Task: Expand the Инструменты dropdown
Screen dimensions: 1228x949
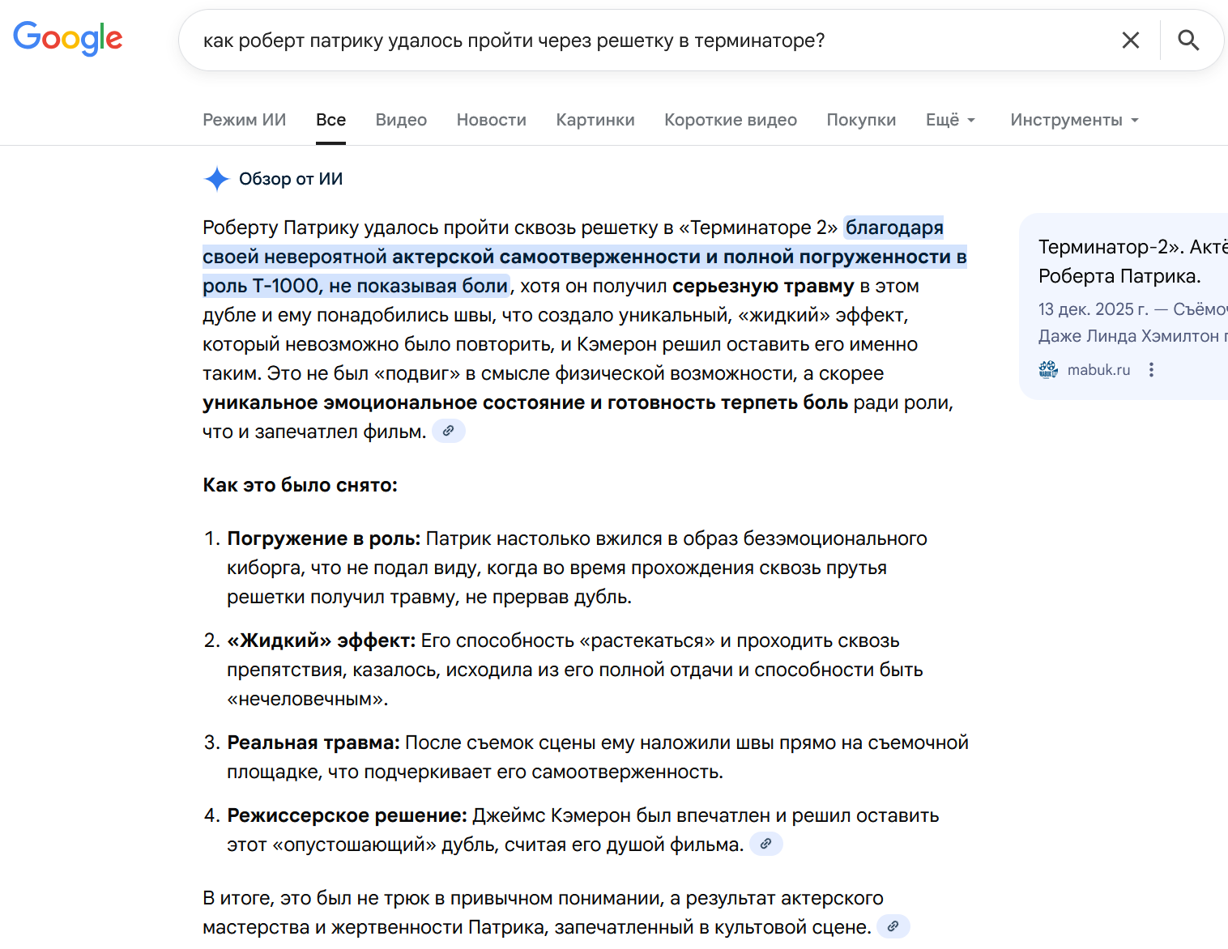Action: 1075,120
